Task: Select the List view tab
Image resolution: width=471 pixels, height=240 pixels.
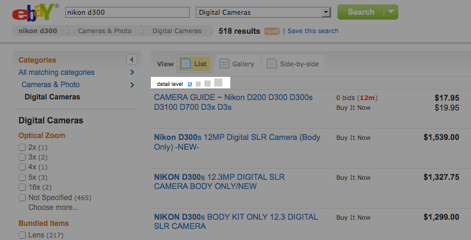Action: tap(195, 64)
